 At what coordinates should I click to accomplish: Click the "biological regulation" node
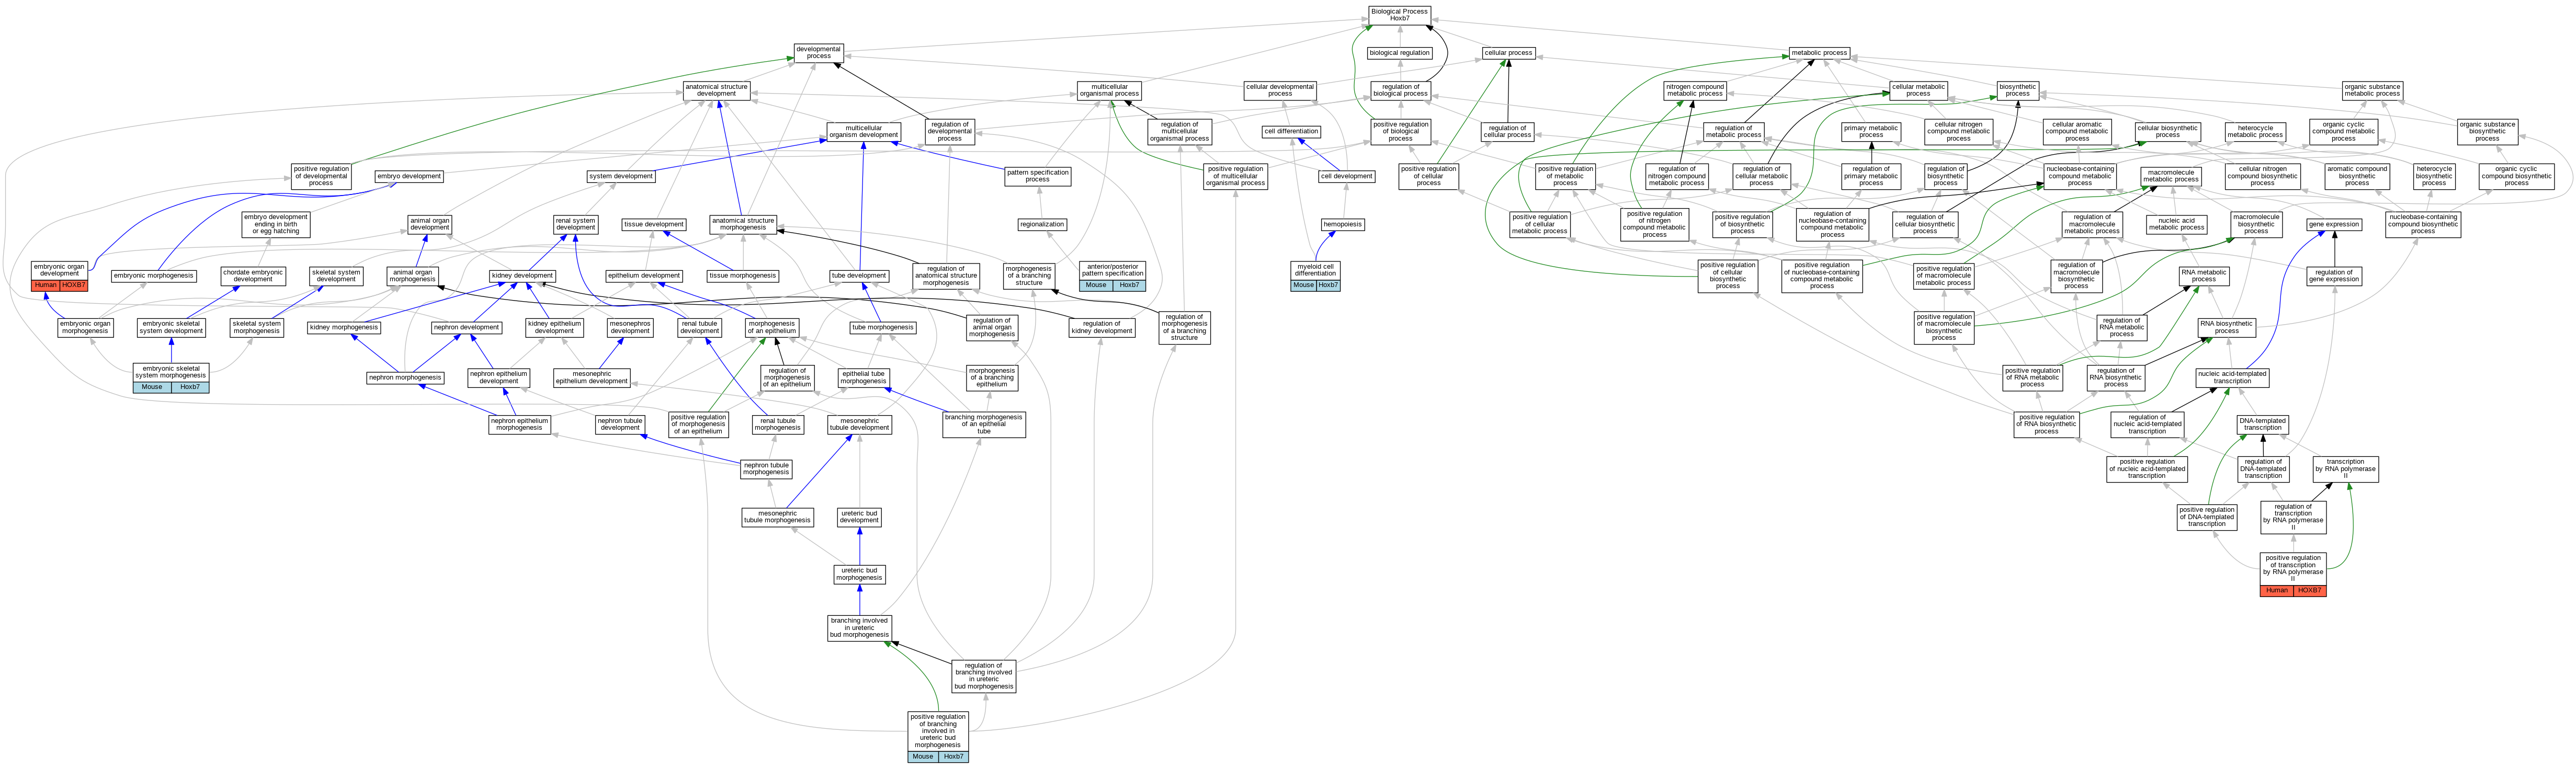1399,53
